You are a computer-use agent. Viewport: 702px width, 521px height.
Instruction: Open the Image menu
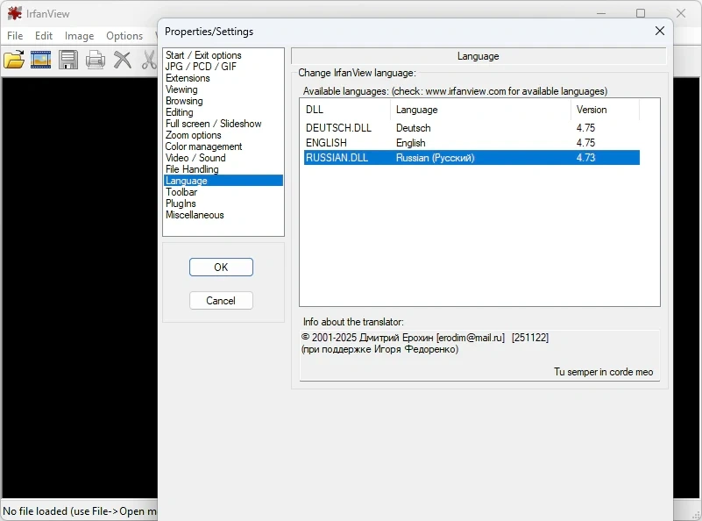point(79,36)
